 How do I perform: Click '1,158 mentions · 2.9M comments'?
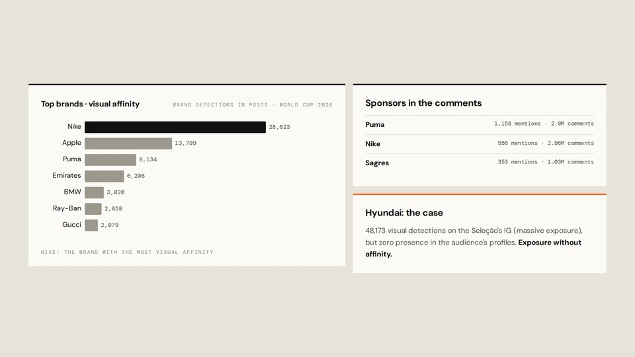click(x=544, y=124)
